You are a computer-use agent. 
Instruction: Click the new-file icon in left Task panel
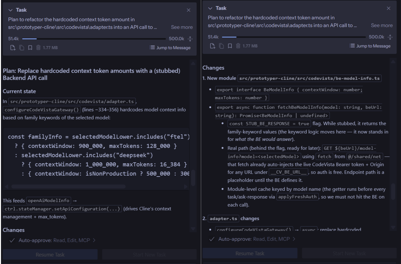(13, 48)
